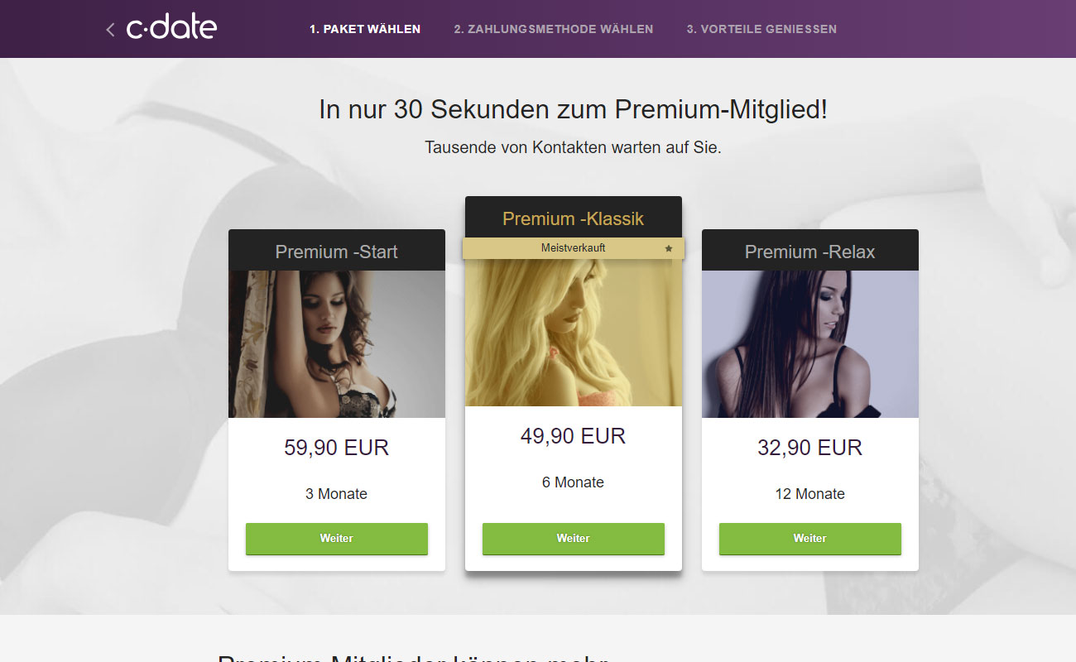Click Weiter under the 12 Monate package
Screen dimensions: 1076x662
coord(810,539)
